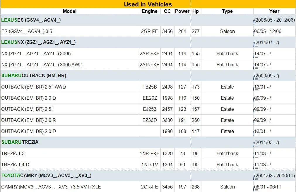Select the (2009/09 - /) year range

tap(266, 76)
